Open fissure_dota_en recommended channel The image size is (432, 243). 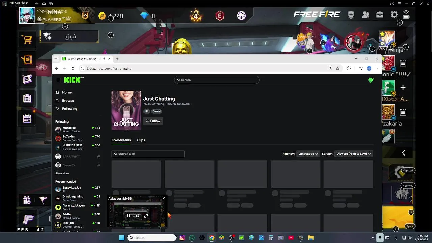pos(78,207)
